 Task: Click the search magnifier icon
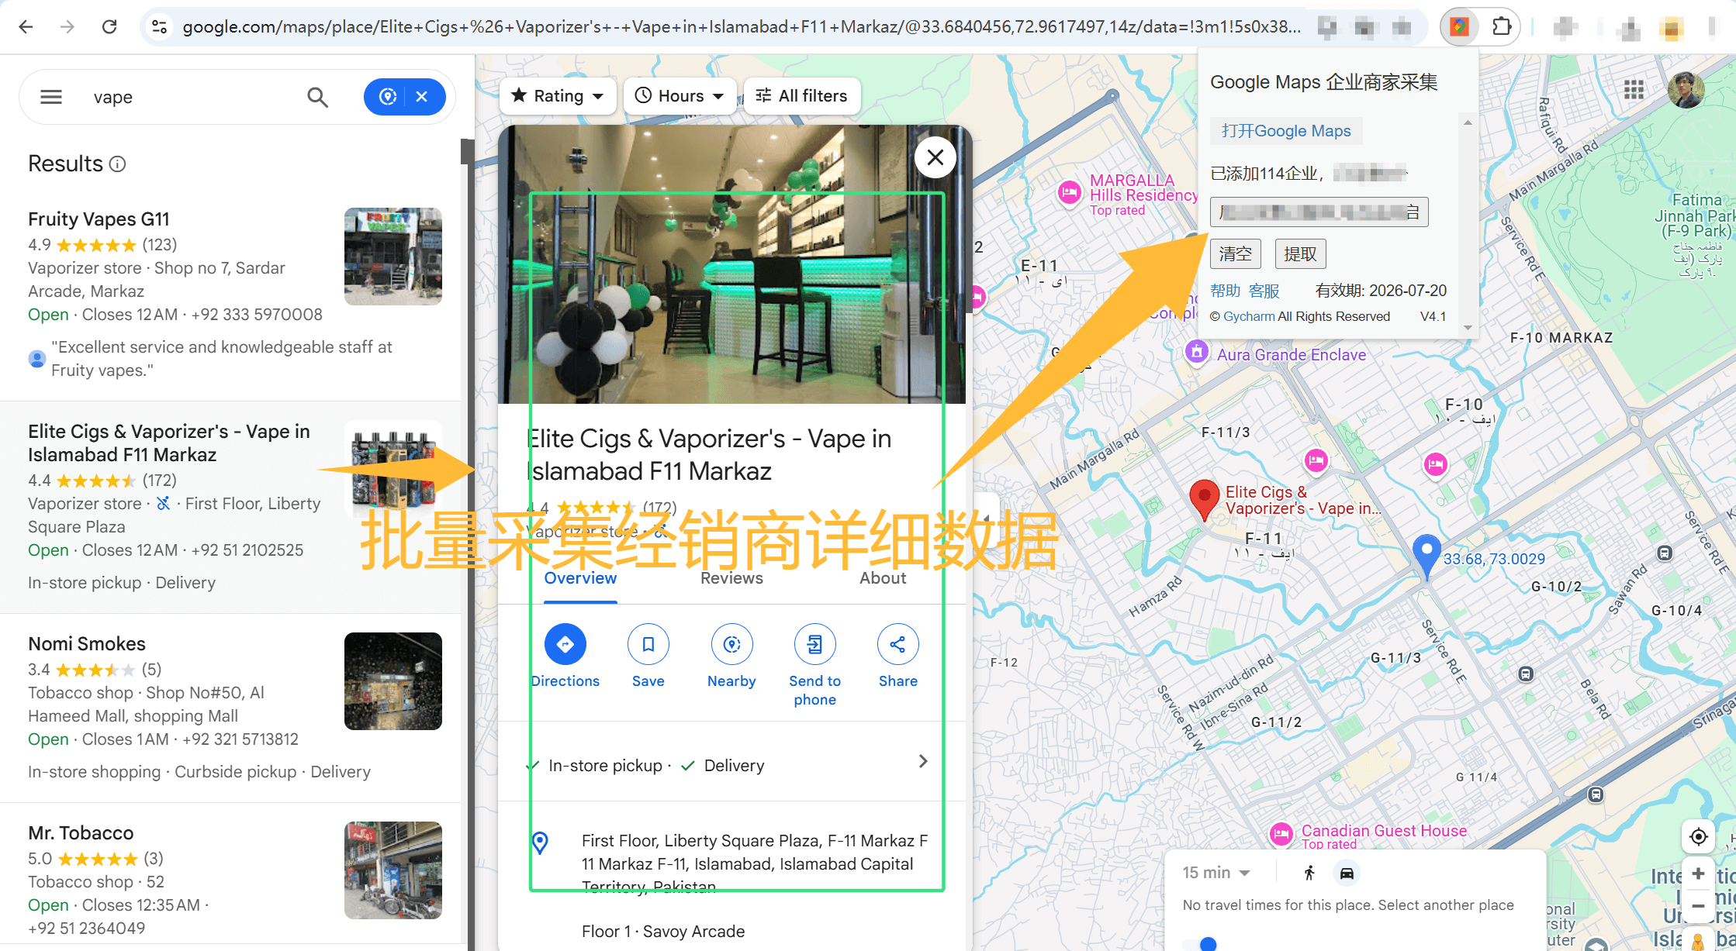[x=317, y=97]
